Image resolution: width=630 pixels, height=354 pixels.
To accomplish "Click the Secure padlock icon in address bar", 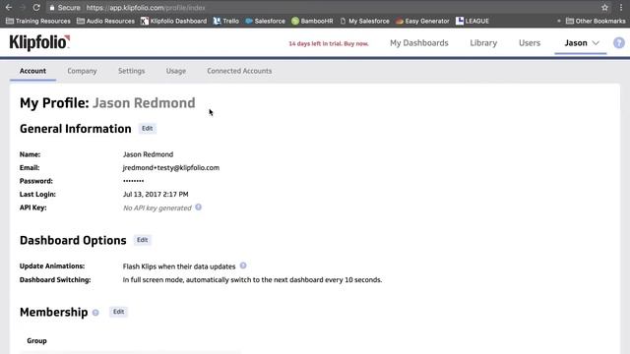I will 52,8.
